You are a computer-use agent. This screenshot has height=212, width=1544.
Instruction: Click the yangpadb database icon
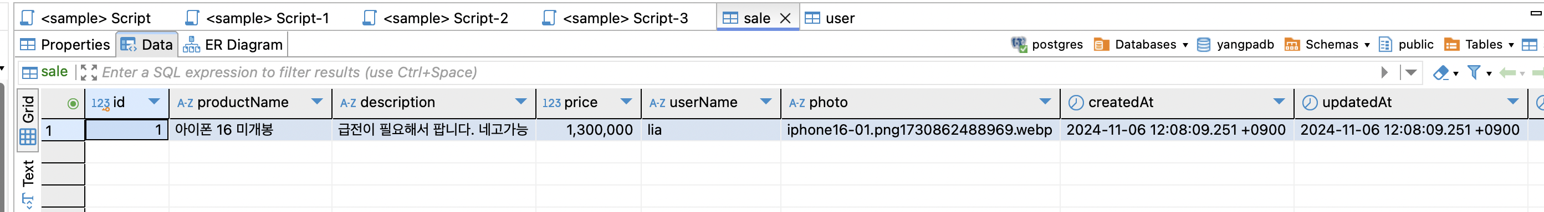1204,45
